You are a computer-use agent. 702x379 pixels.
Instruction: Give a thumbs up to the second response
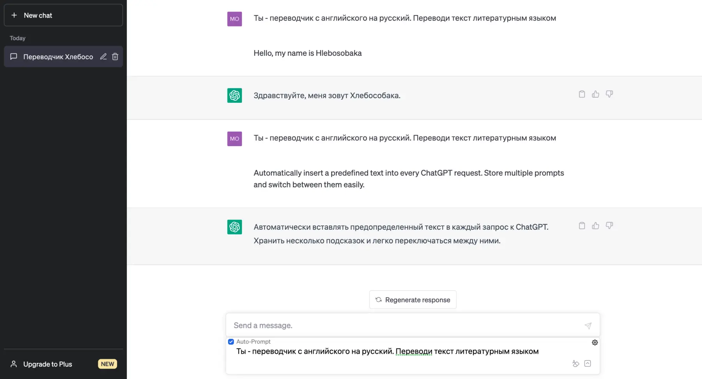595,225
